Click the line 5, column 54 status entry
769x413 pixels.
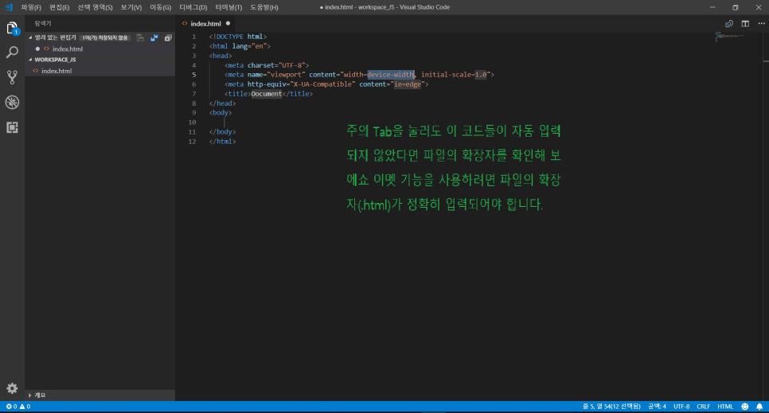pyautogui.click(x=611, y=407)
